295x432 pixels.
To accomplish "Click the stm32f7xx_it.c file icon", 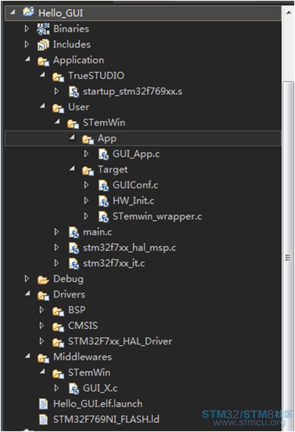I will pyautogui.click(x=74, y=264).
